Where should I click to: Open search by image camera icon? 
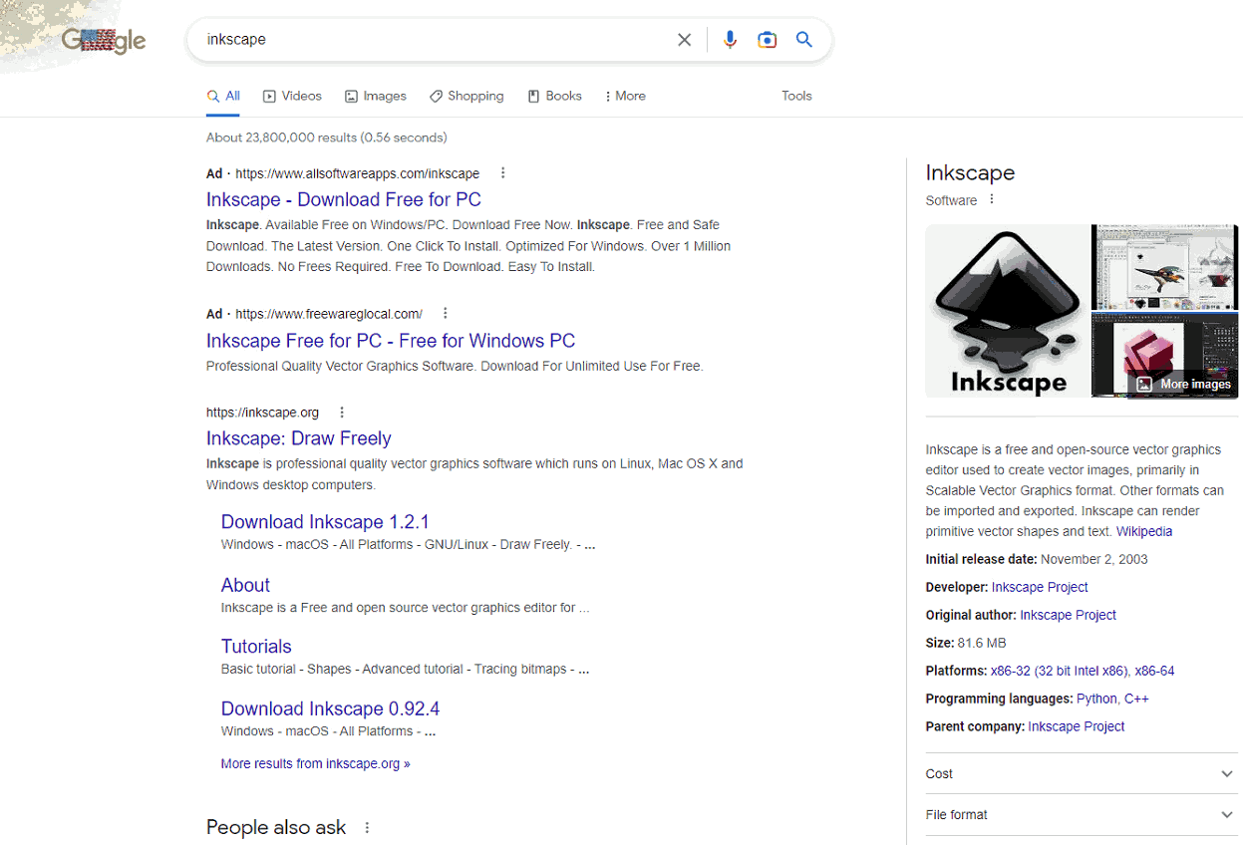click(x=767, y=40)
